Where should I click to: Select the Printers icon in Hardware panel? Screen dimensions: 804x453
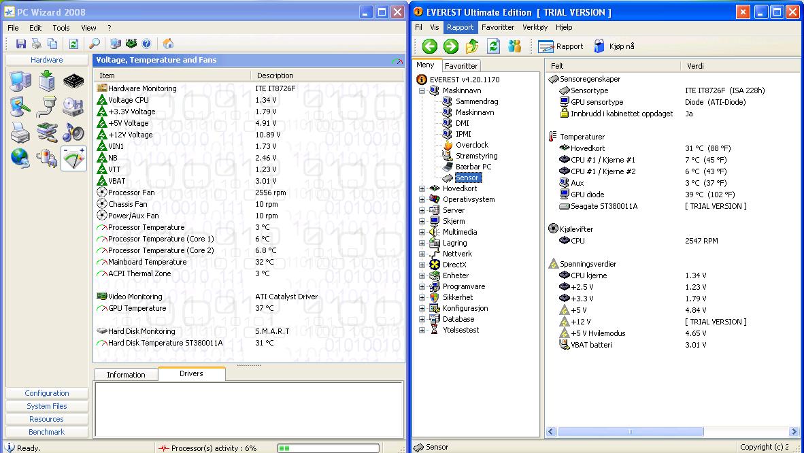20,133
